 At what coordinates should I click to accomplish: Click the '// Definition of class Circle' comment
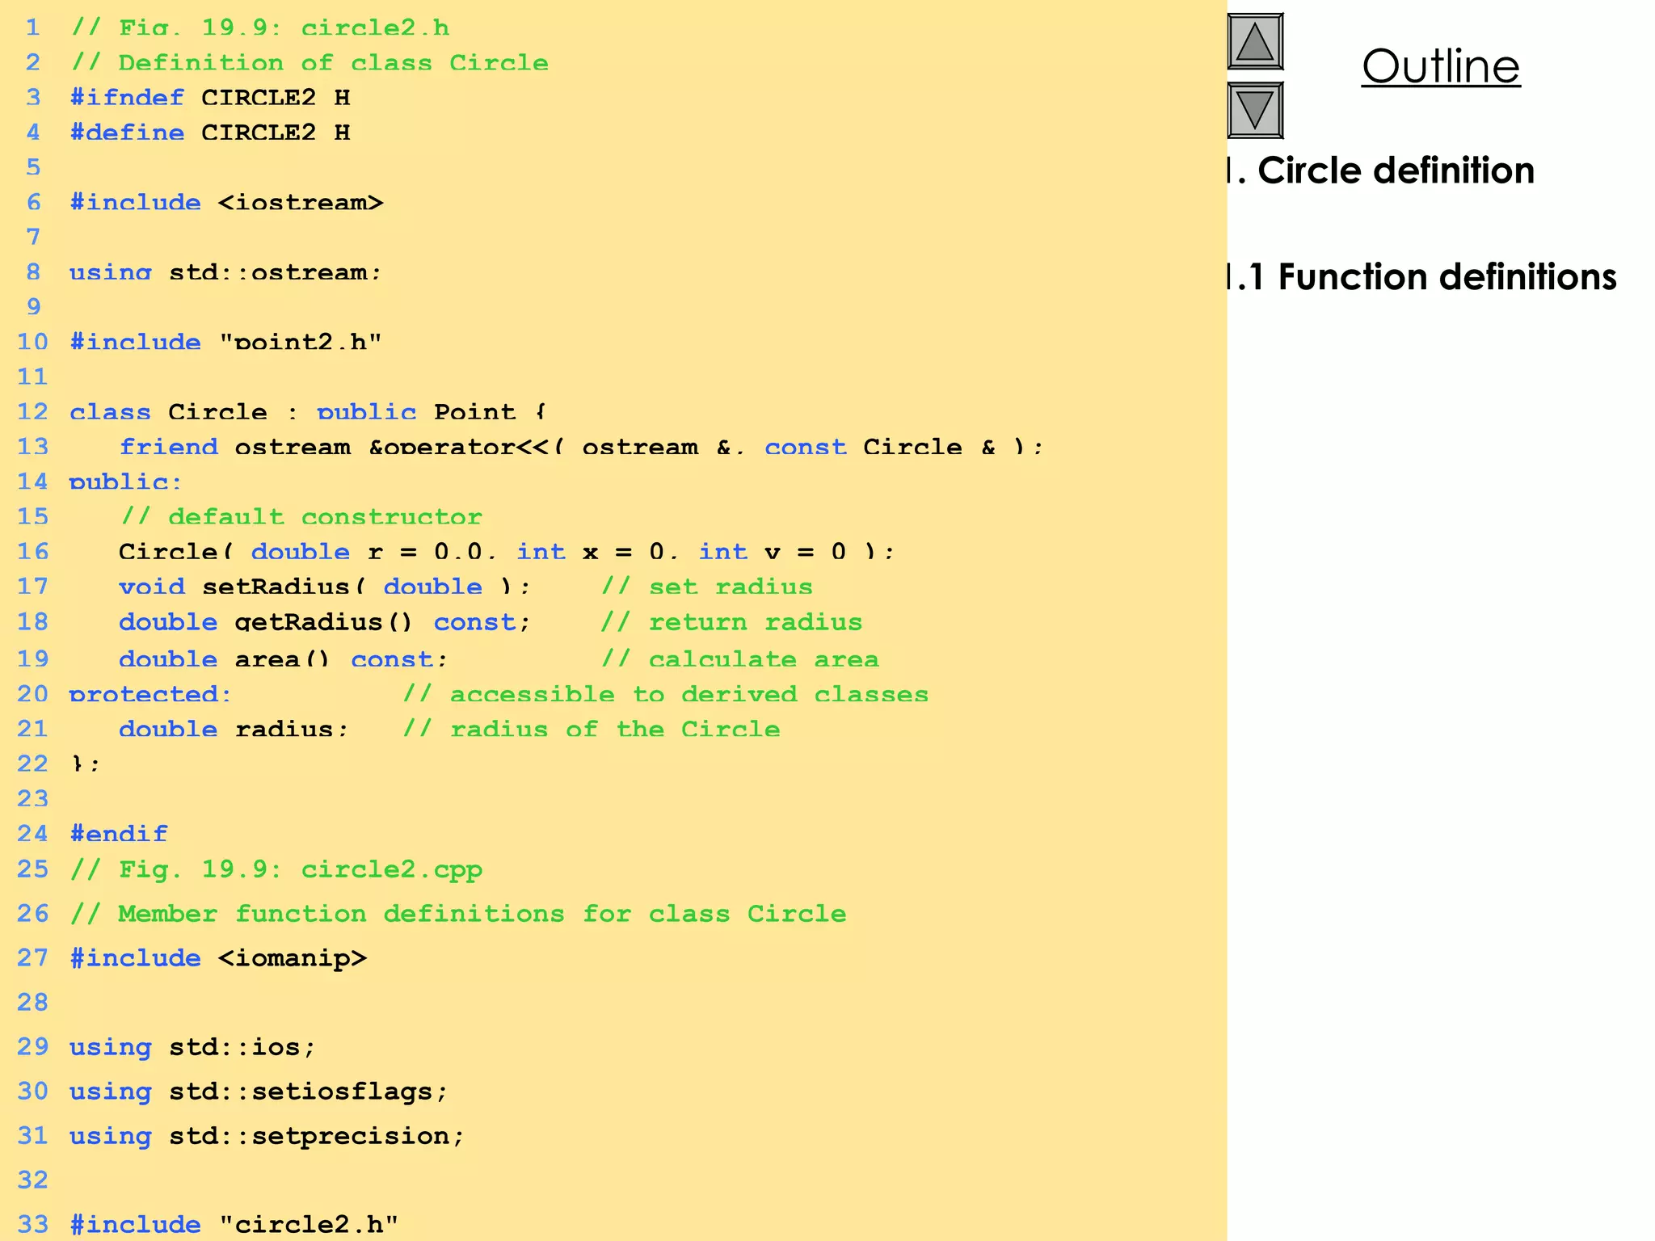pyautogui.click(x=310, y=63)
